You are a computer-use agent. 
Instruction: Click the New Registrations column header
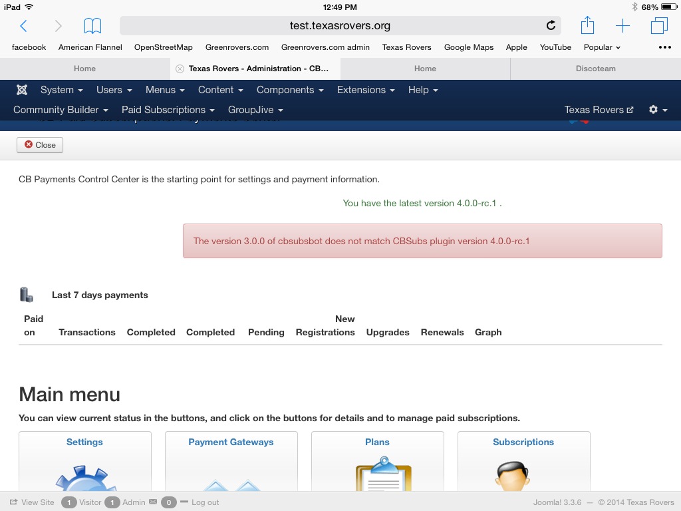point(325,325)
